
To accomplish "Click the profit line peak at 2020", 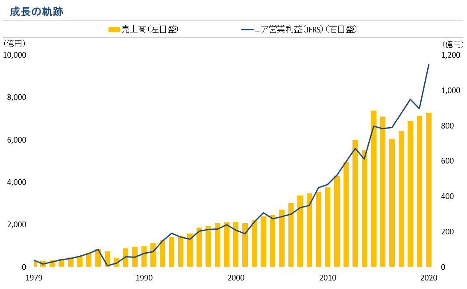I will point(429,64).
